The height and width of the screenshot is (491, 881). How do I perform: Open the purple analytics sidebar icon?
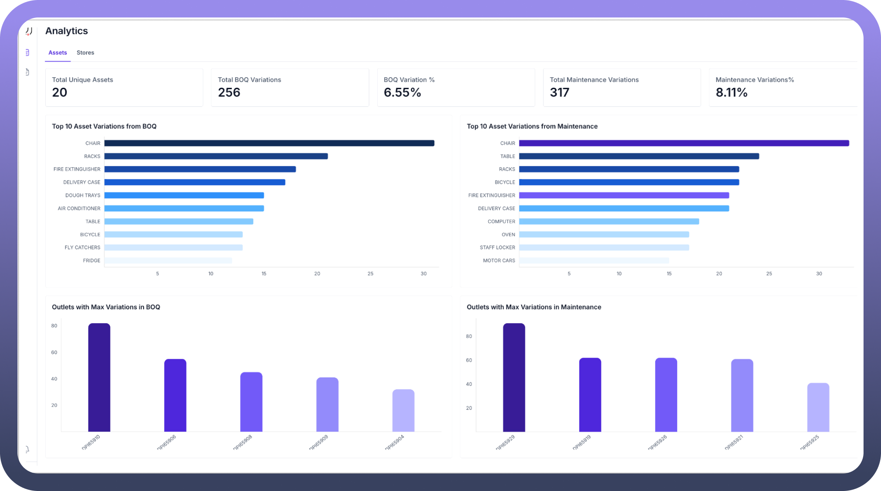click(x=27, y=52)
